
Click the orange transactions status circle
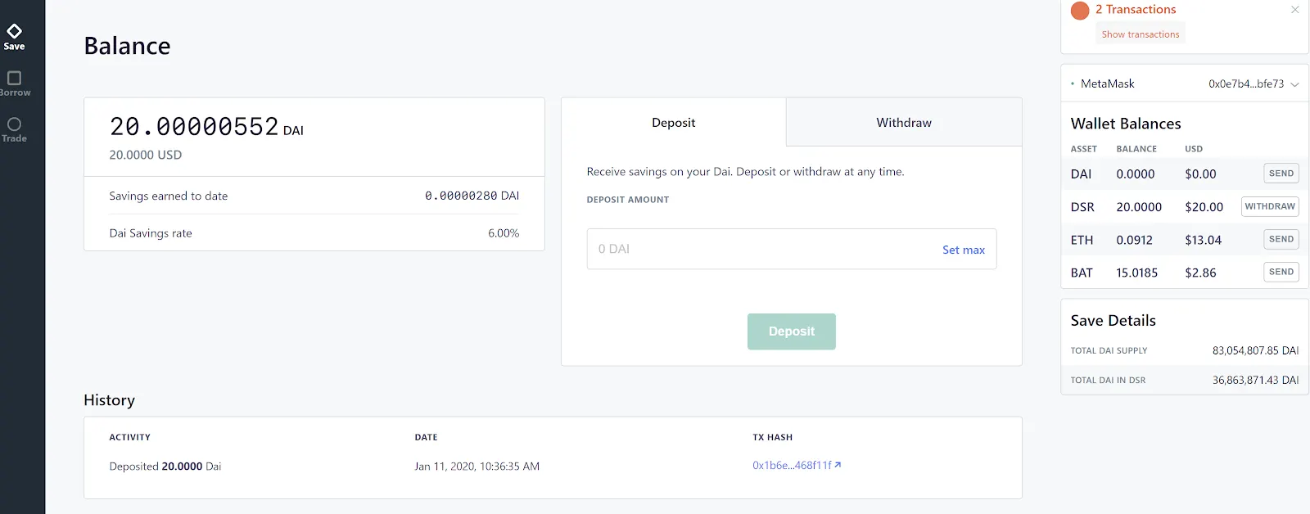pyautogui.click(x=1080, y=11)
